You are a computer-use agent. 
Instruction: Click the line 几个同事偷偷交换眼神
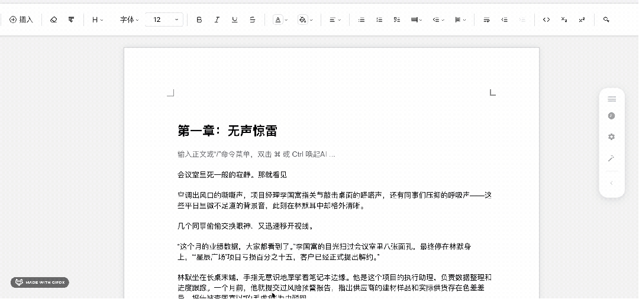click(x=246, y=226)
